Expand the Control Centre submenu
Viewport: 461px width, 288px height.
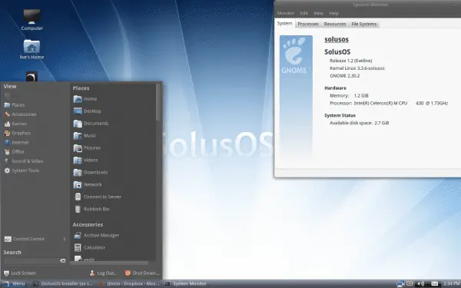tap(35, 239)
